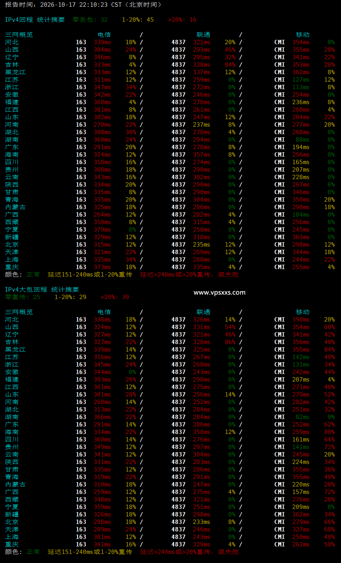The width and height of the screenshot is (341, 563).
Task: Click the 1-20%: 29 summary value
Action: click(x=71, y=297)
